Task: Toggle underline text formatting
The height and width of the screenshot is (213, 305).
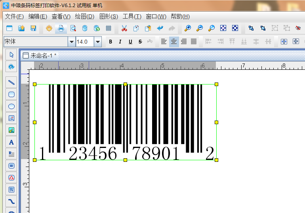Action: (130, 42)
